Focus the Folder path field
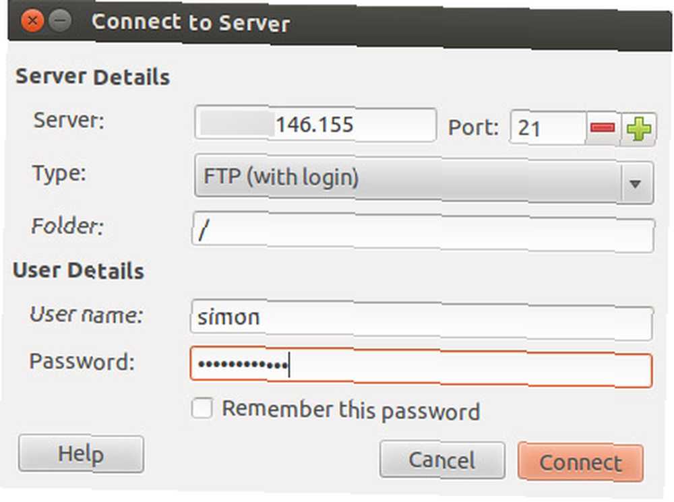Screen dimensions: 674x502 423,232
